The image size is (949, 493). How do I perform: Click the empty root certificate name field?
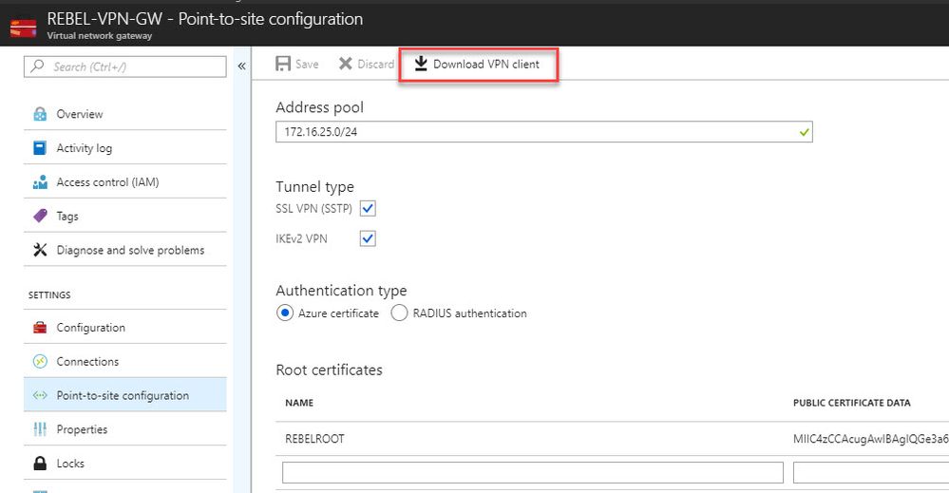coord(532,472)
